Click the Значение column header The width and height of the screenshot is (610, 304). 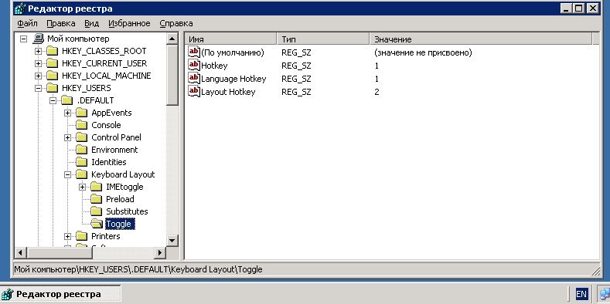[481, 39]
